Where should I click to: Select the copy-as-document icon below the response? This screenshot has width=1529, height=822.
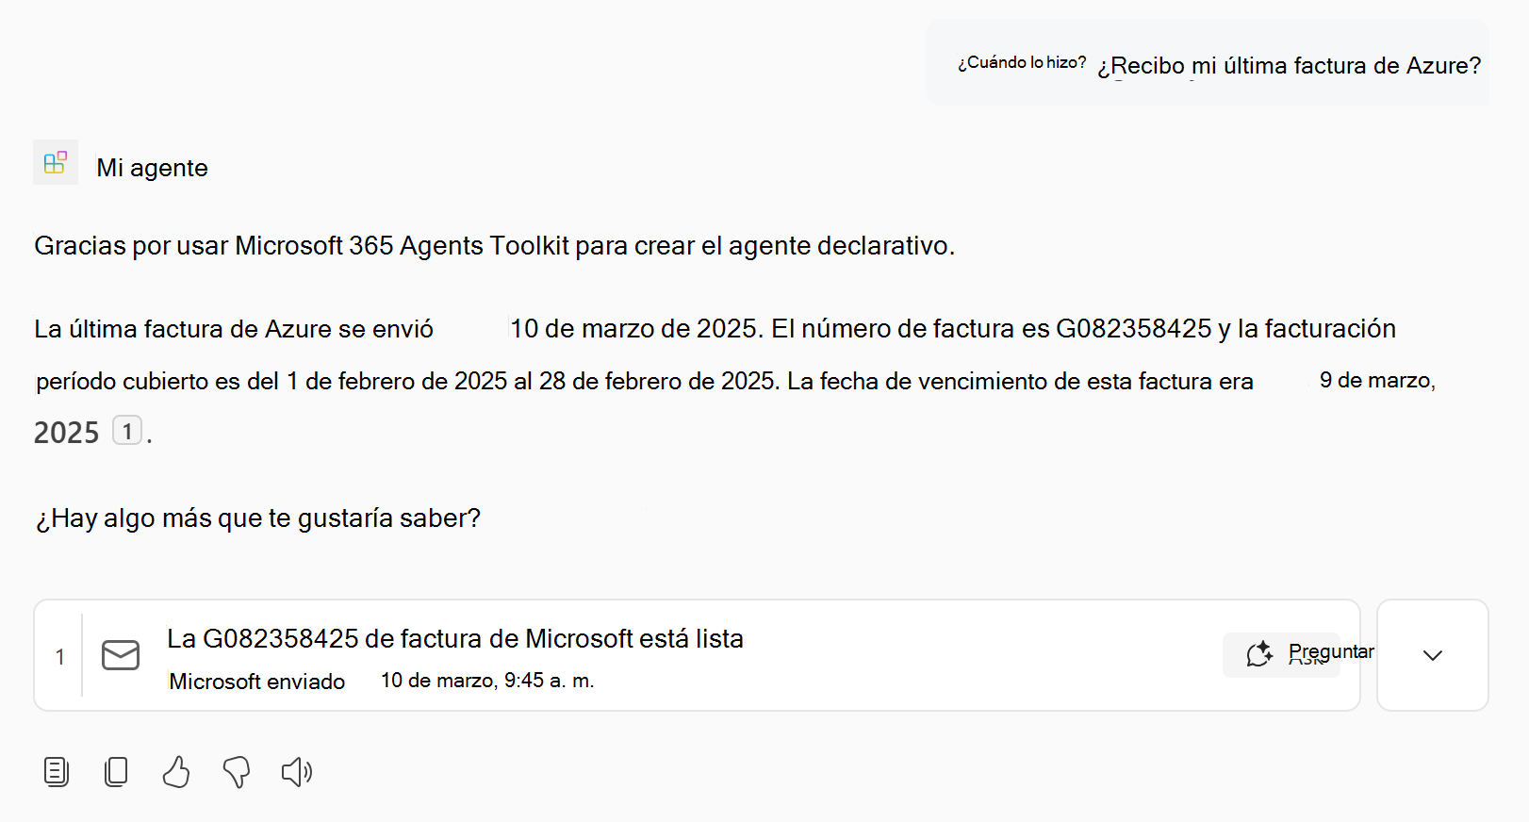(57, 771)
